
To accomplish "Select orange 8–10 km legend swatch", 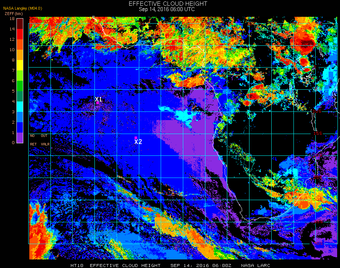I will pyautogui.click(x=20, y=55).
